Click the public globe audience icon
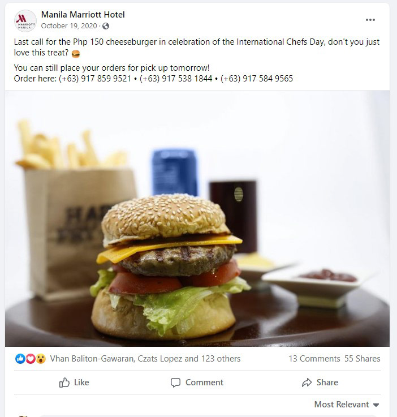397x417 pixels. (x=106, y=26)
